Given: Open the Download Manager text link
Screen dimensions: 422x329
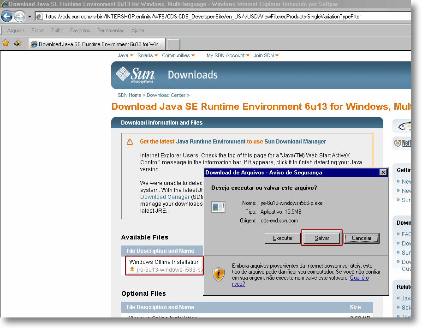Looking at the screenshot, I should click(x=165, y=197).
